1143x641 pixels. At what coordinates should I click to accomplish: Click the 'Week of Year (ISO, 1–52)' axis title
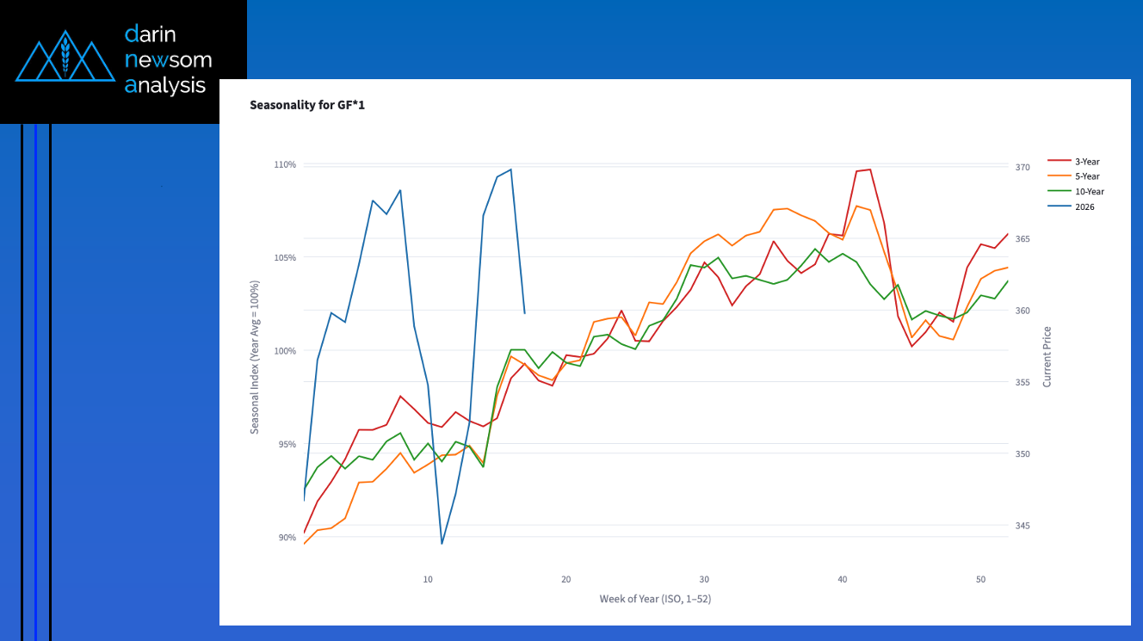(655, 599)
